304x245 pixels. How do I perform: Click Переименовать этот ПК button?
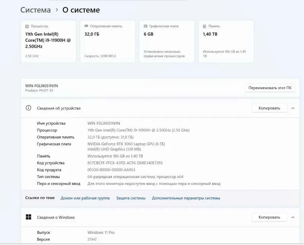click(x=270, y=88)
